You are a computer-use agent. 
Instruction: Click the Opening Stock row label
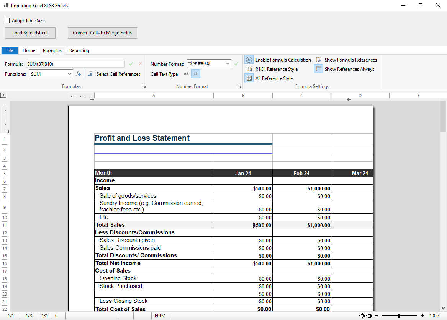(118, 278)
